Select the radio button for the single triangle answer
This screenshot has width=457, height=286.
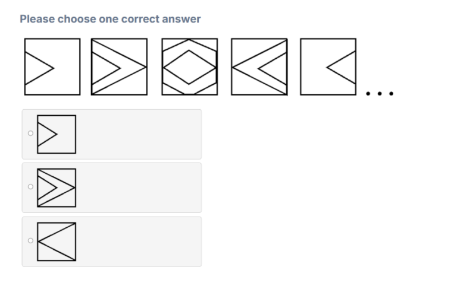click(30, 134)
